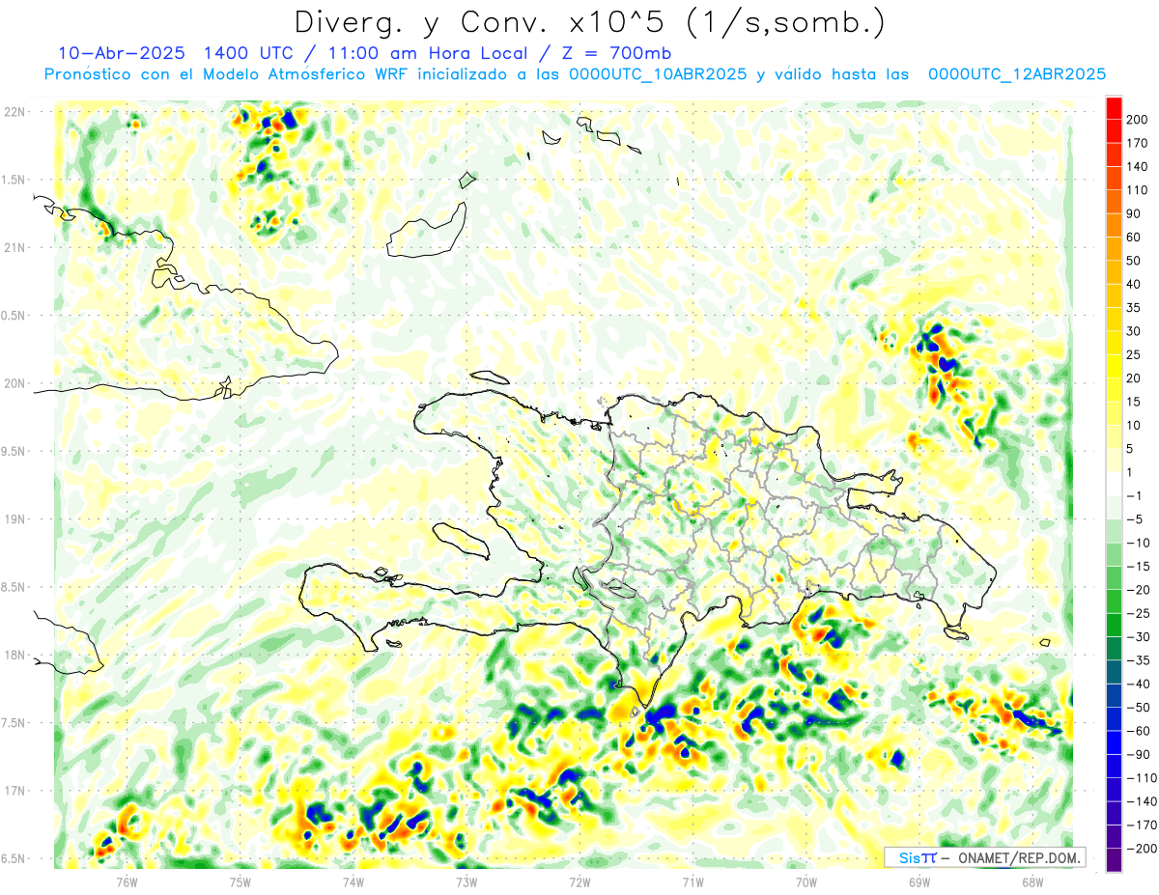The height and width of the screenshot is (895, 1159).
Task: Click the 'SisTT - ONAMET/REP.DOM.' credit label
Action: (x=985, y=857)
